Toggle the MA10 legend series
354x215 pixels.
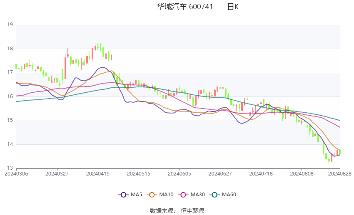(160, 195)
